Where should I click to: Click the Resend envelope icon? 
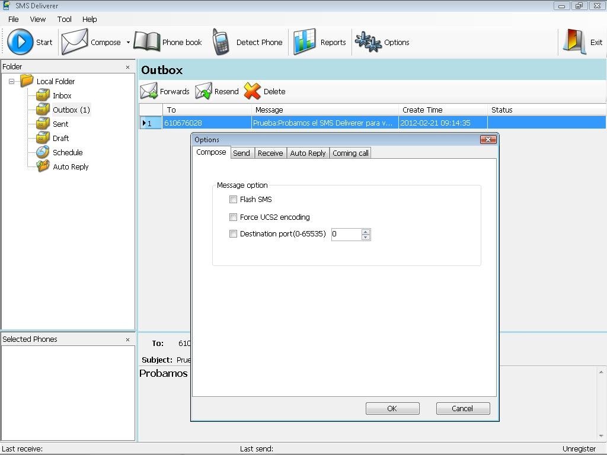[x=204, y=91]
